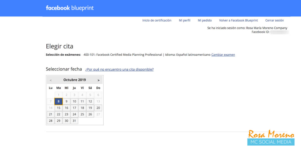Image resolution: width=301 pixels, height=150 pixels.
Task: Select October 28 on the calendar
Action: click(50, 121)
